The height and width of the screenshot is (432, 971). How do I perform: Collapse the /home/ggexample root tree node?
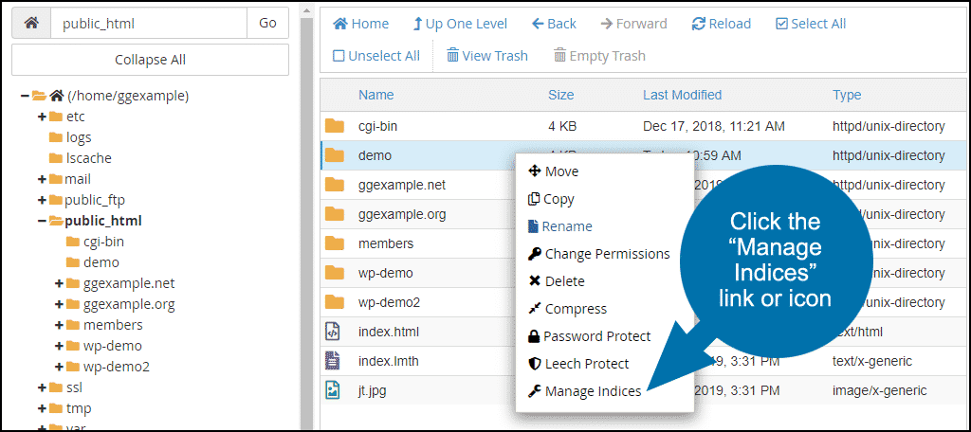point(25,96)
